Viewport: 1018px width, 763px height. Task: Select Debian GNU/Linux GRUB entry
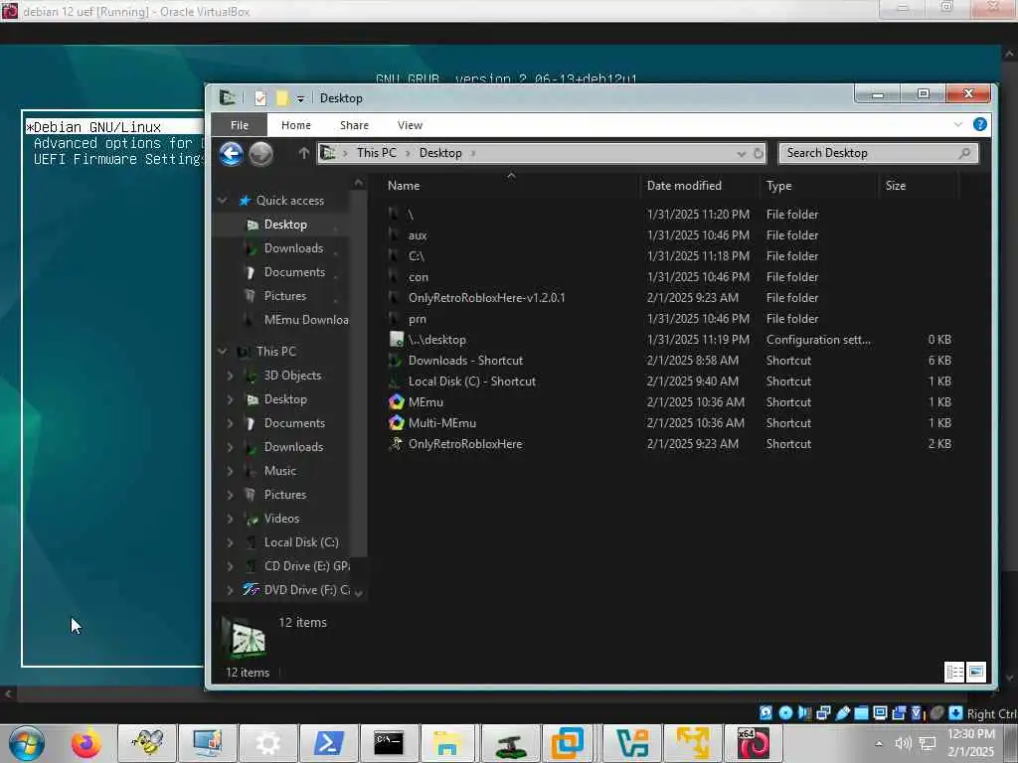[114, 127]
